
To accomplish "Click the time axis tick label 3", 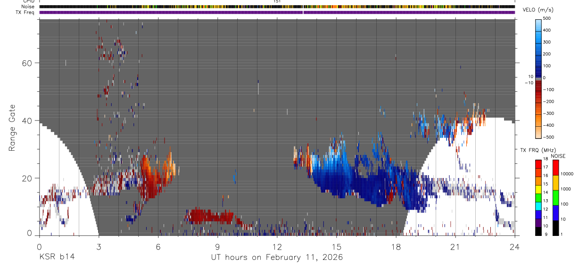I will (x=99, y=247).
